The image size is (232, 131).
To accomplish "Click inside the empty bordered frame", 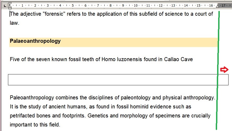I will (112, 80).
